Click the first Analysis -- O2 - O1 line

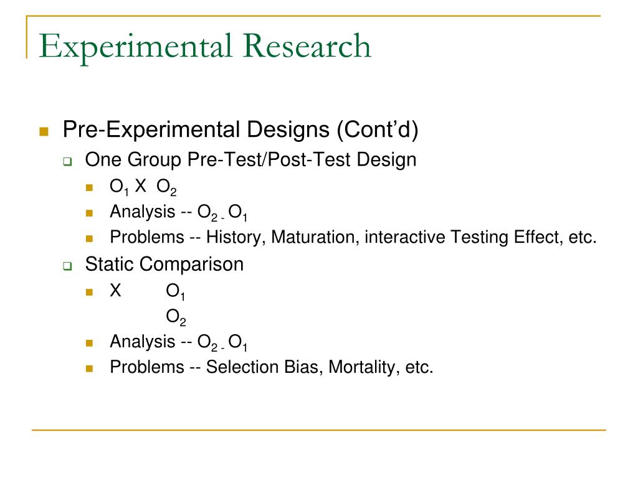pyautogui.click(x=179, y=213)
